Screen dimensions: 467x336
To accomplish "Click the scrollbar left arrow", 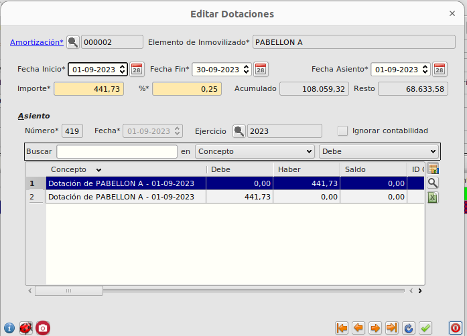I will point(29,290).
